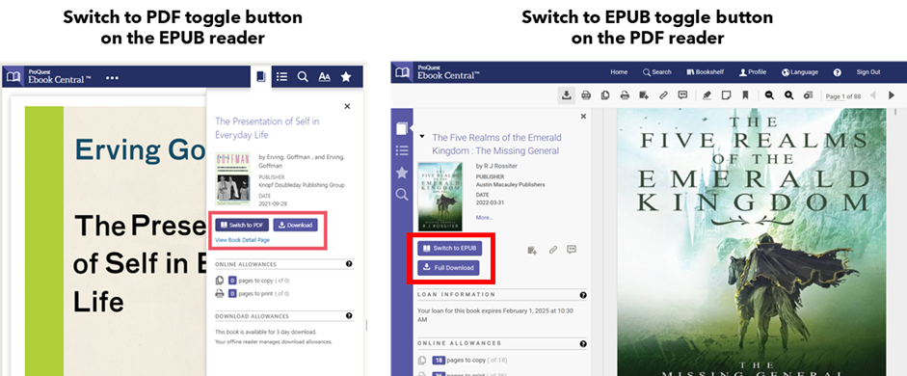Viewport: 907px width, 376px height.
Task: Click cite book icon in PDF toolbar
Action: 682,95
